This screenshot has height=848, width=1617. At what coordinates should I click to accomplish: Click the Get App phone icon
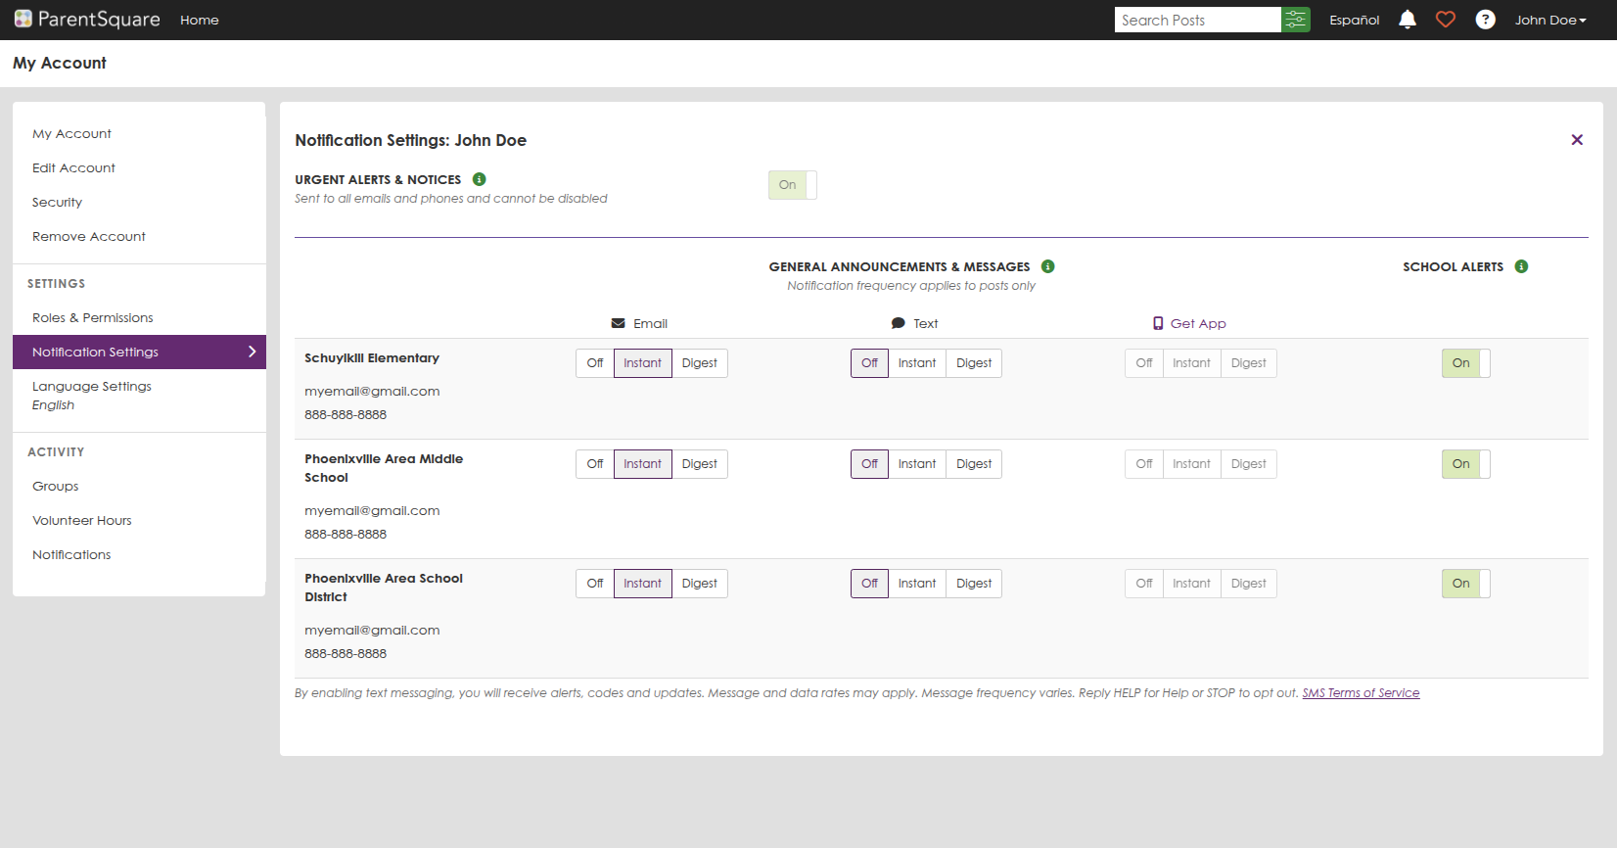(1158, 323)
